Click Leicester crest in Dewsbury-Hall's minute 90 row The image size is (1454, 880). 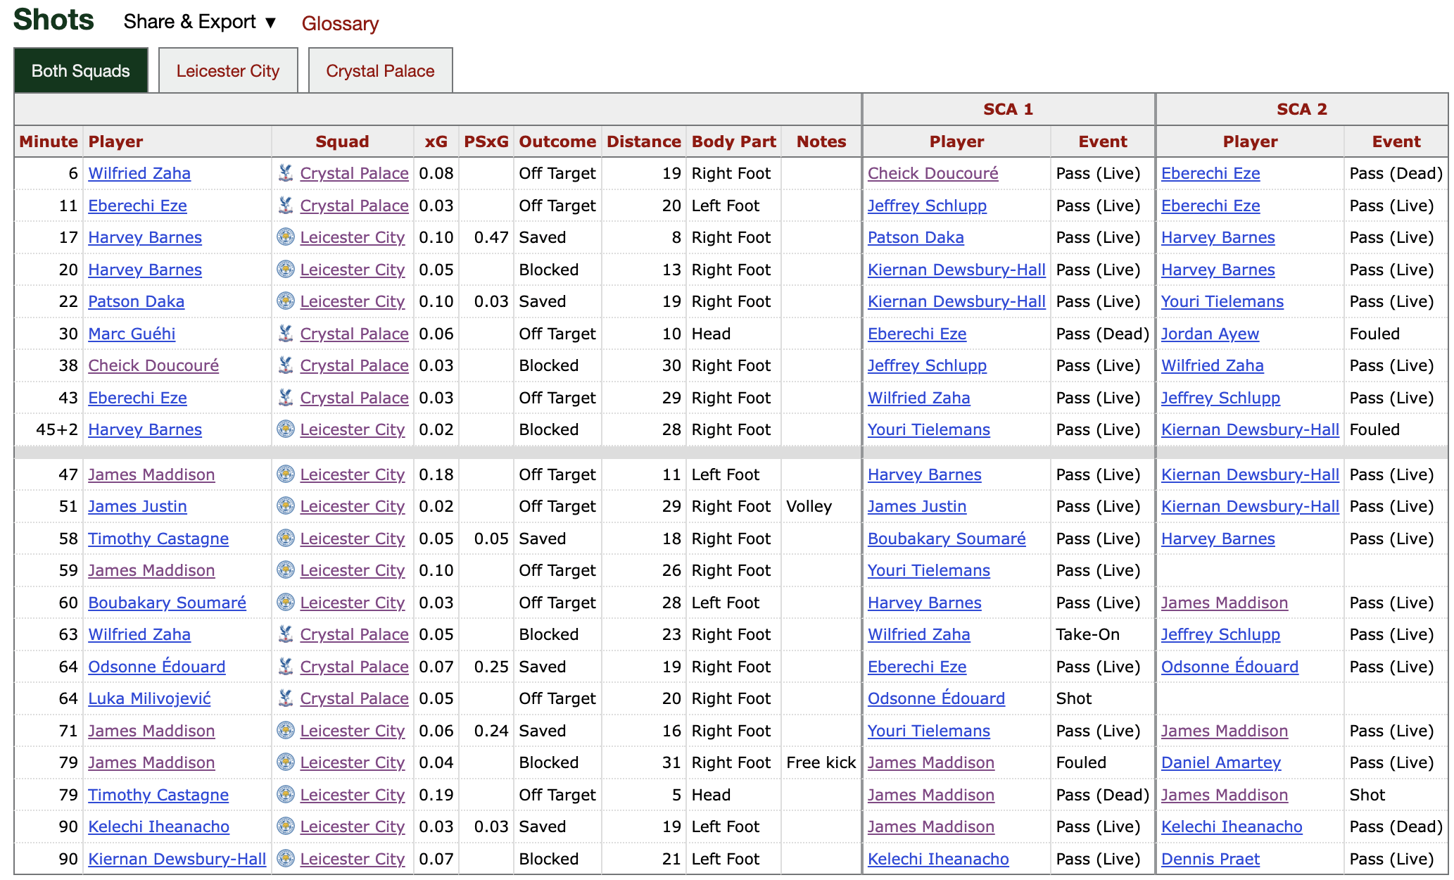click(286, 859)
